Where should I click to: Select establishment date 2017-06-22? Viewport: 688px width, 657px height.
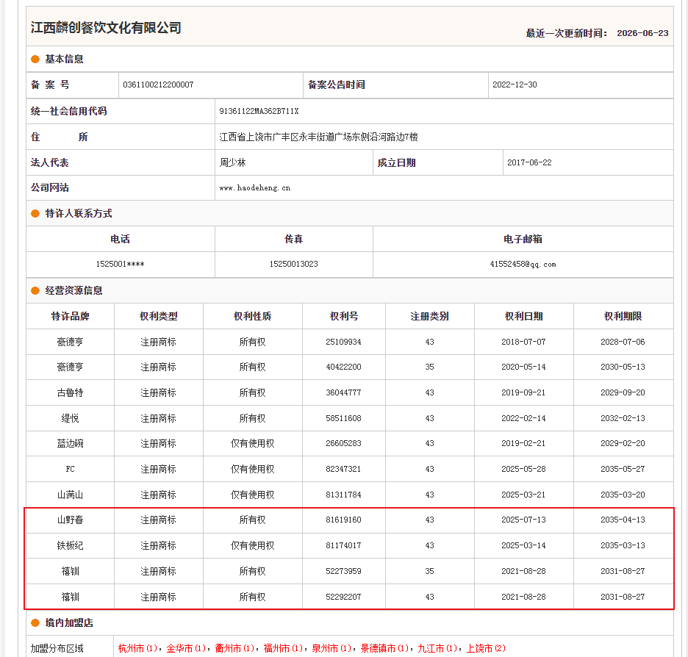click(x=529, y=162)
